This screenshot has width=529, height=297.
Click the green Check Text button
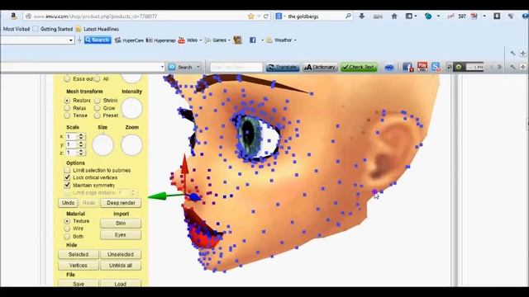click(x=359, y=67)
